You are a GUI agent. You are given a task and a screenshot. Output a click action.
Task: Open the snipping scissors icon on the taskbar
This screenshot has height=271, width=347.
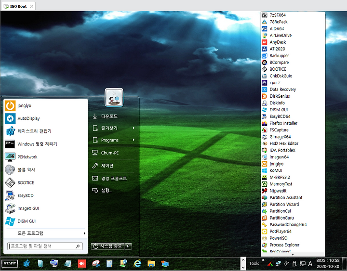click(x=95, y=263)
